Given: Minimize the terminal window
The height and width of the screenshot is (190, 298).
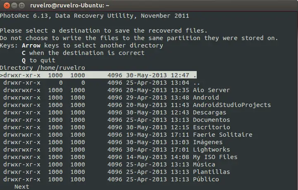Looking at the screenshot, I should (x=14, y=5).
